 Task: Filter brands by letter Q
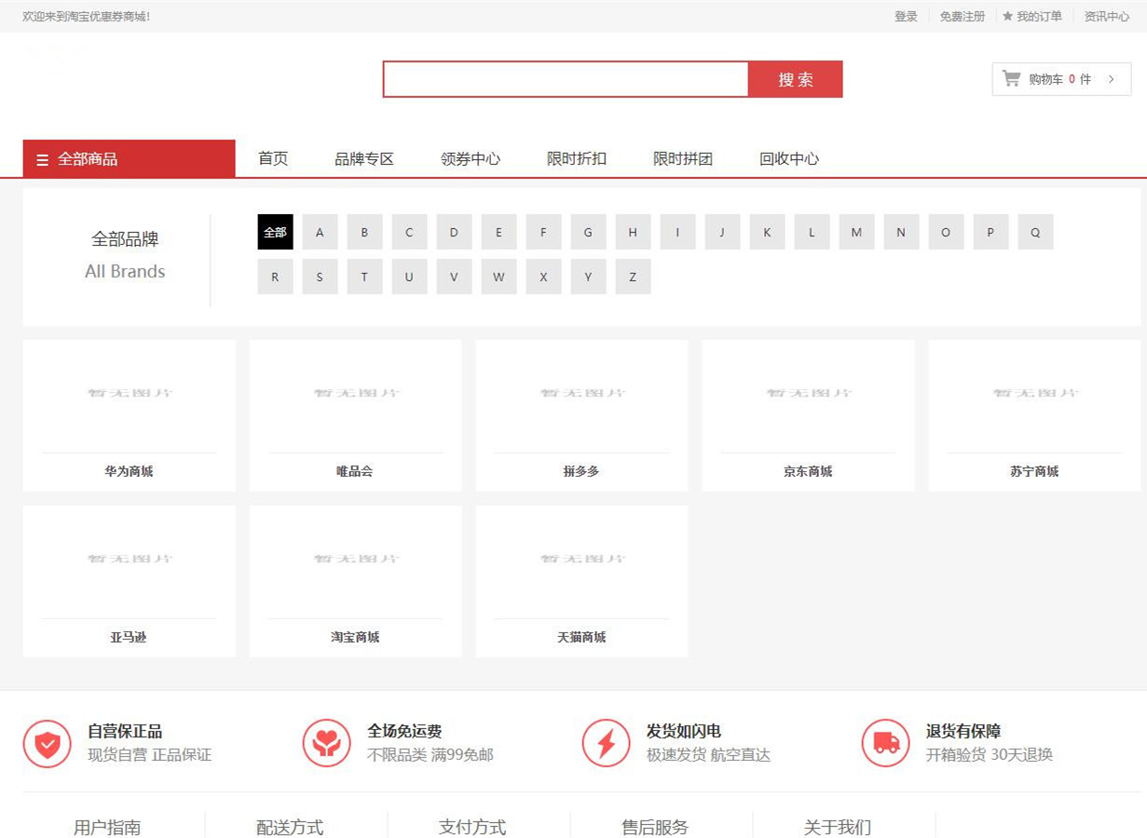1035,232
